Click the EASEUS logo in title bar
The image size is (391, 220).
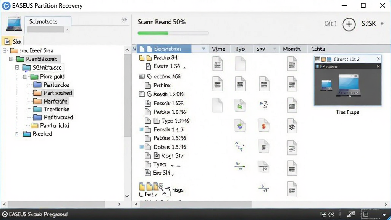click(x=6, y=5)
